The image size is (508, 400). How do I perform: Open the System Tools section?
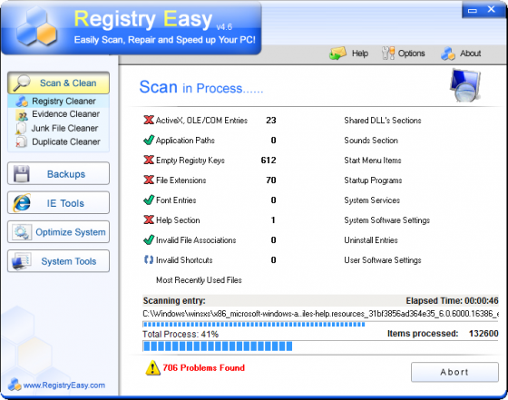pos(58,261)
